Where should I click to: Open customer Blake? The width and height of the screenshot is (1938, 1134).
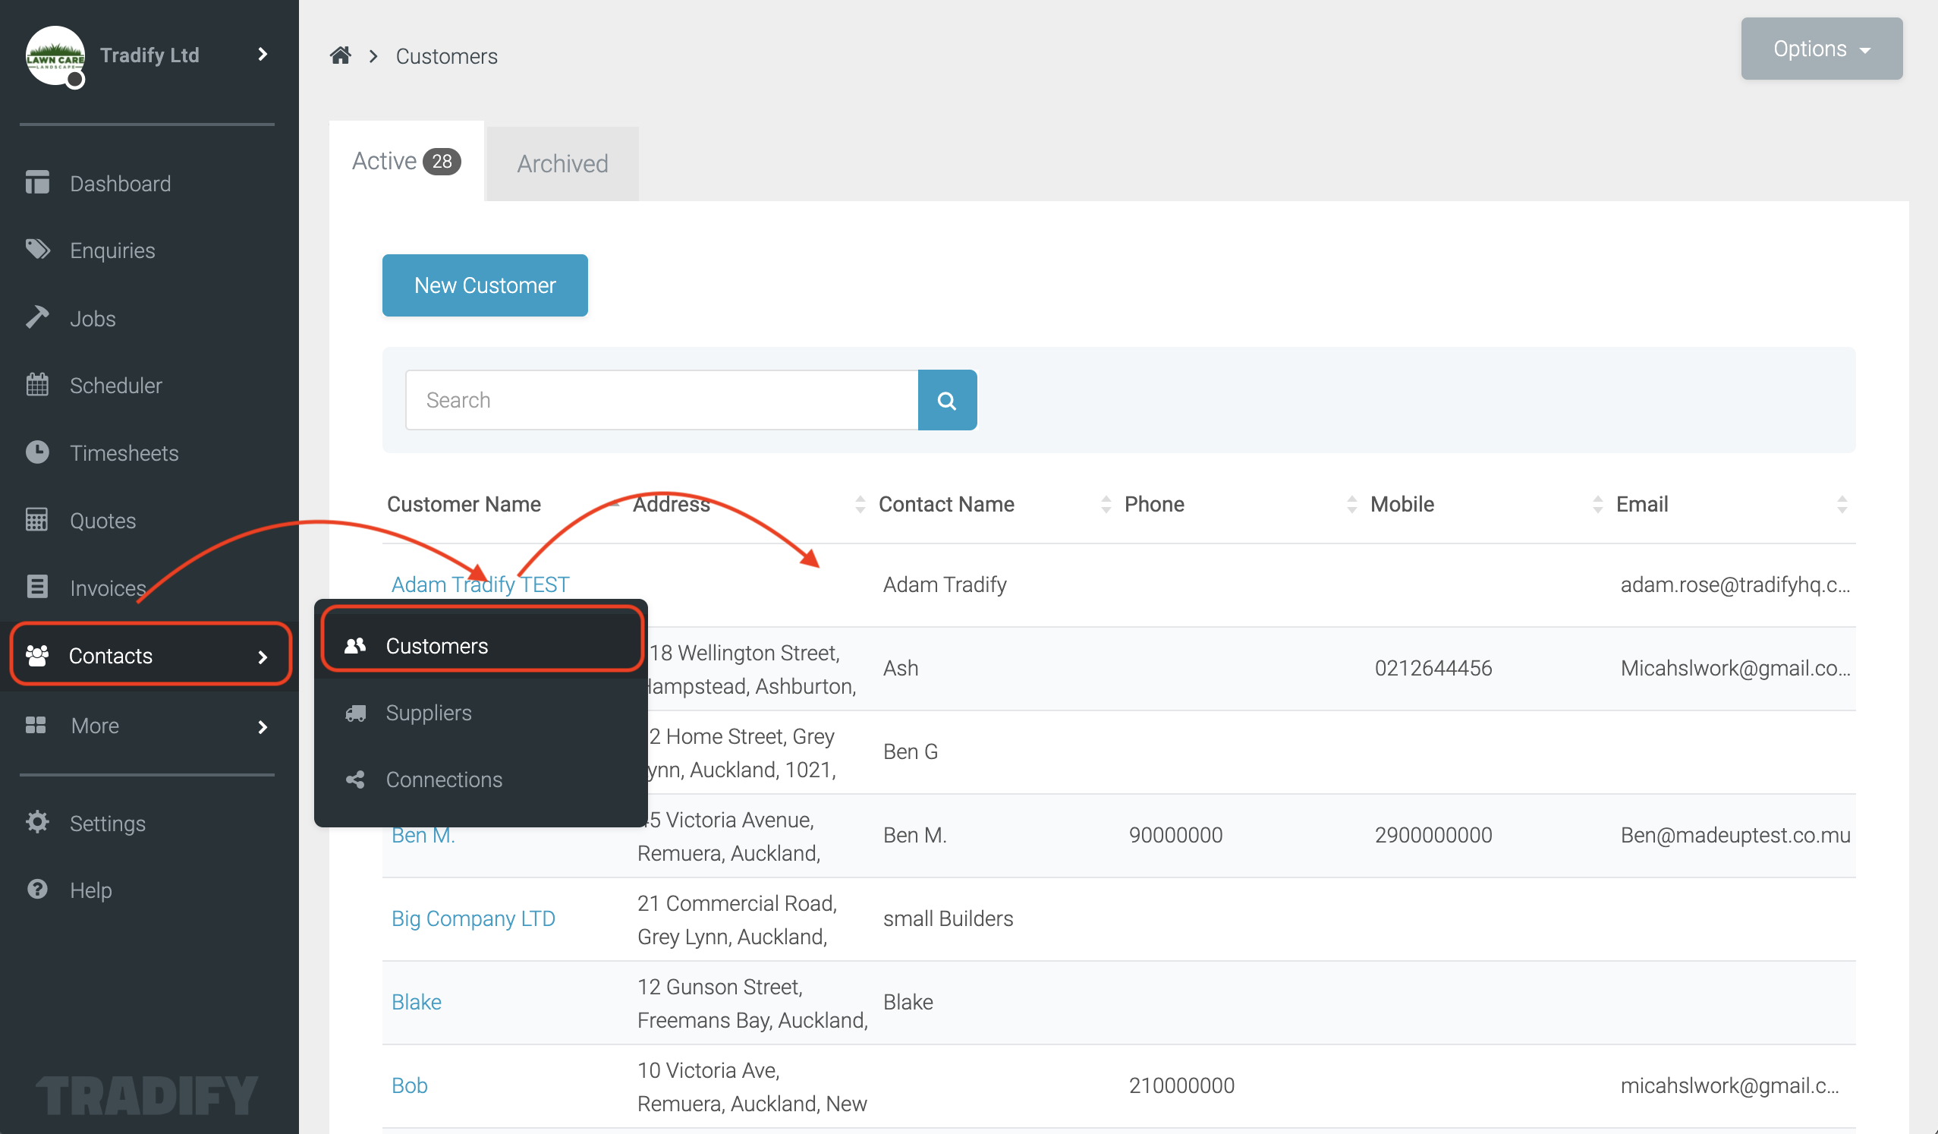[416, 1002]
